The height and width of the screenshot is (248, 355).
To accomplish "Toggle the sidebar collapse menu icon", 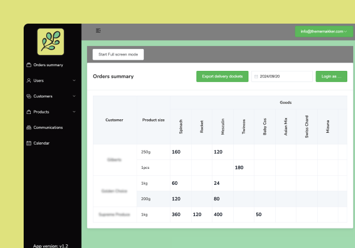I will click(98, 31).
